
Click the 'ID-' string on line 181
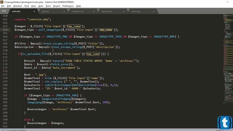point(49,88)
